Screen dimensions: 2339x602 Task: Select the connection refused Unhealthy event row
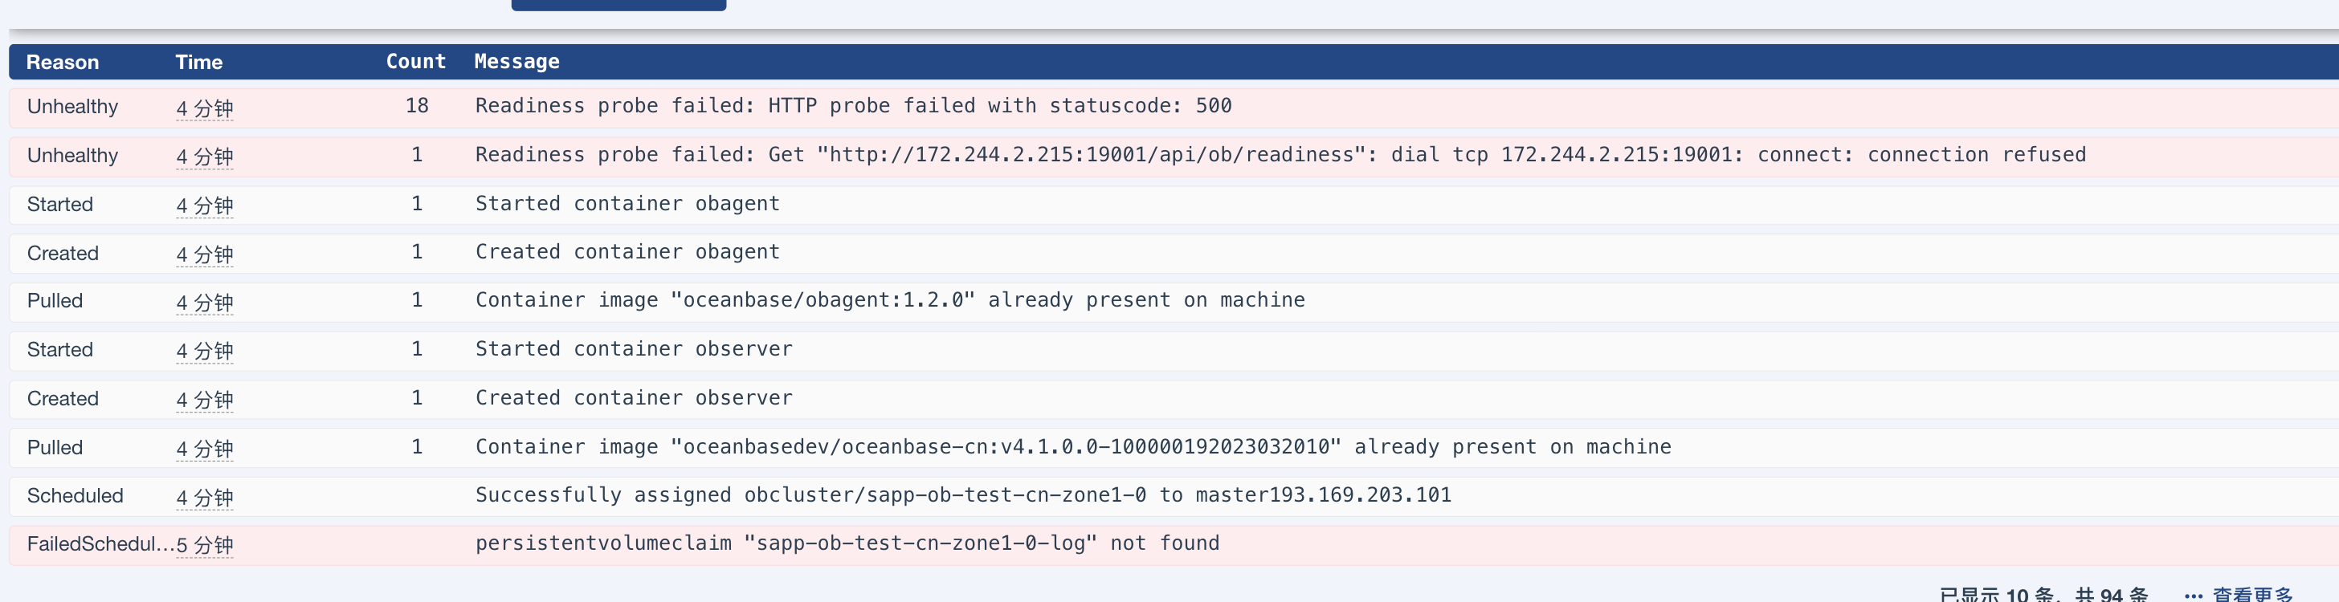[1174, 155]
